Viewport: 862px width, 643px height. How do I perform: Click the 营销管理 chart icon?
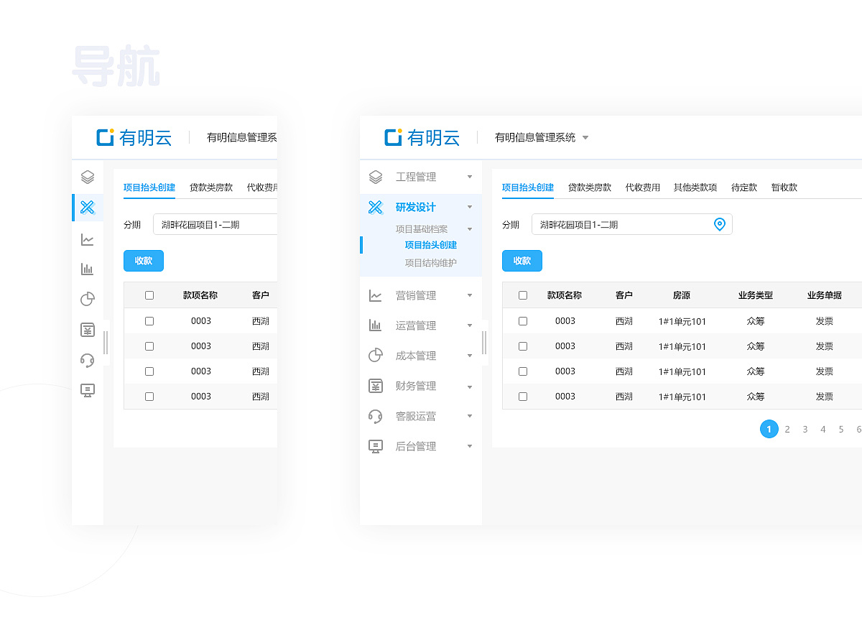click(x=375, y=295)
